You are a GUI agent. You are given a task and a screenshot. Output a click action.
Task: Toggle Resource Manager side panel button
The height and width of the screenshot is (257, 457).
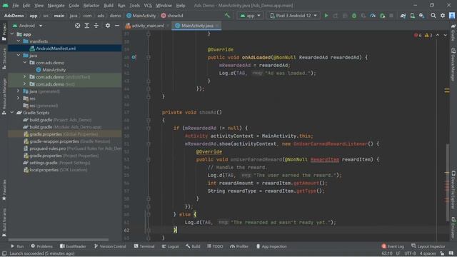[4, 96]
